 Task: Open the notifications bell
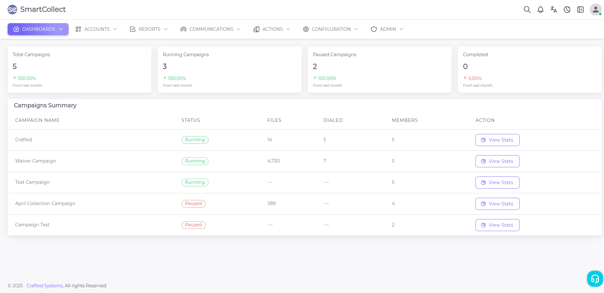[540, 10]
